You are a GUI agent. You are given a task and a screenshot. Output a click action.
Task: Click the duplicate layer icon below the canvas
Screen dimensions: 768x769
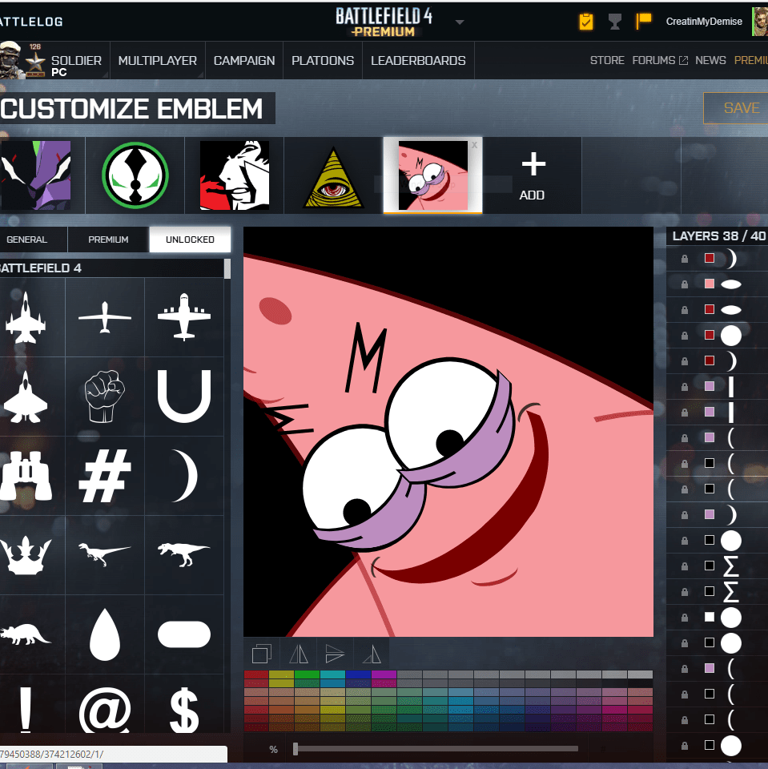263,654
